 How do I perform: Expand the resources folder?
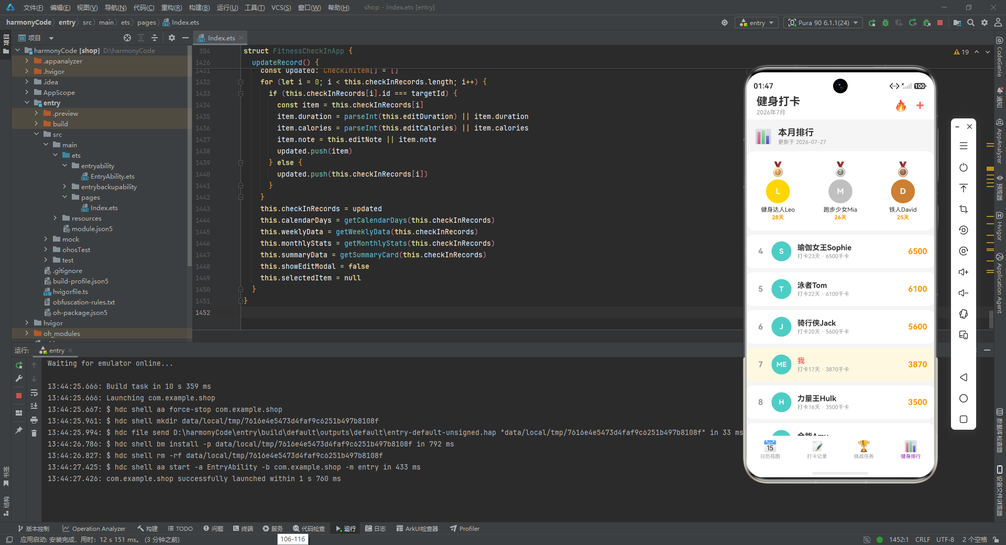(55, 218)
